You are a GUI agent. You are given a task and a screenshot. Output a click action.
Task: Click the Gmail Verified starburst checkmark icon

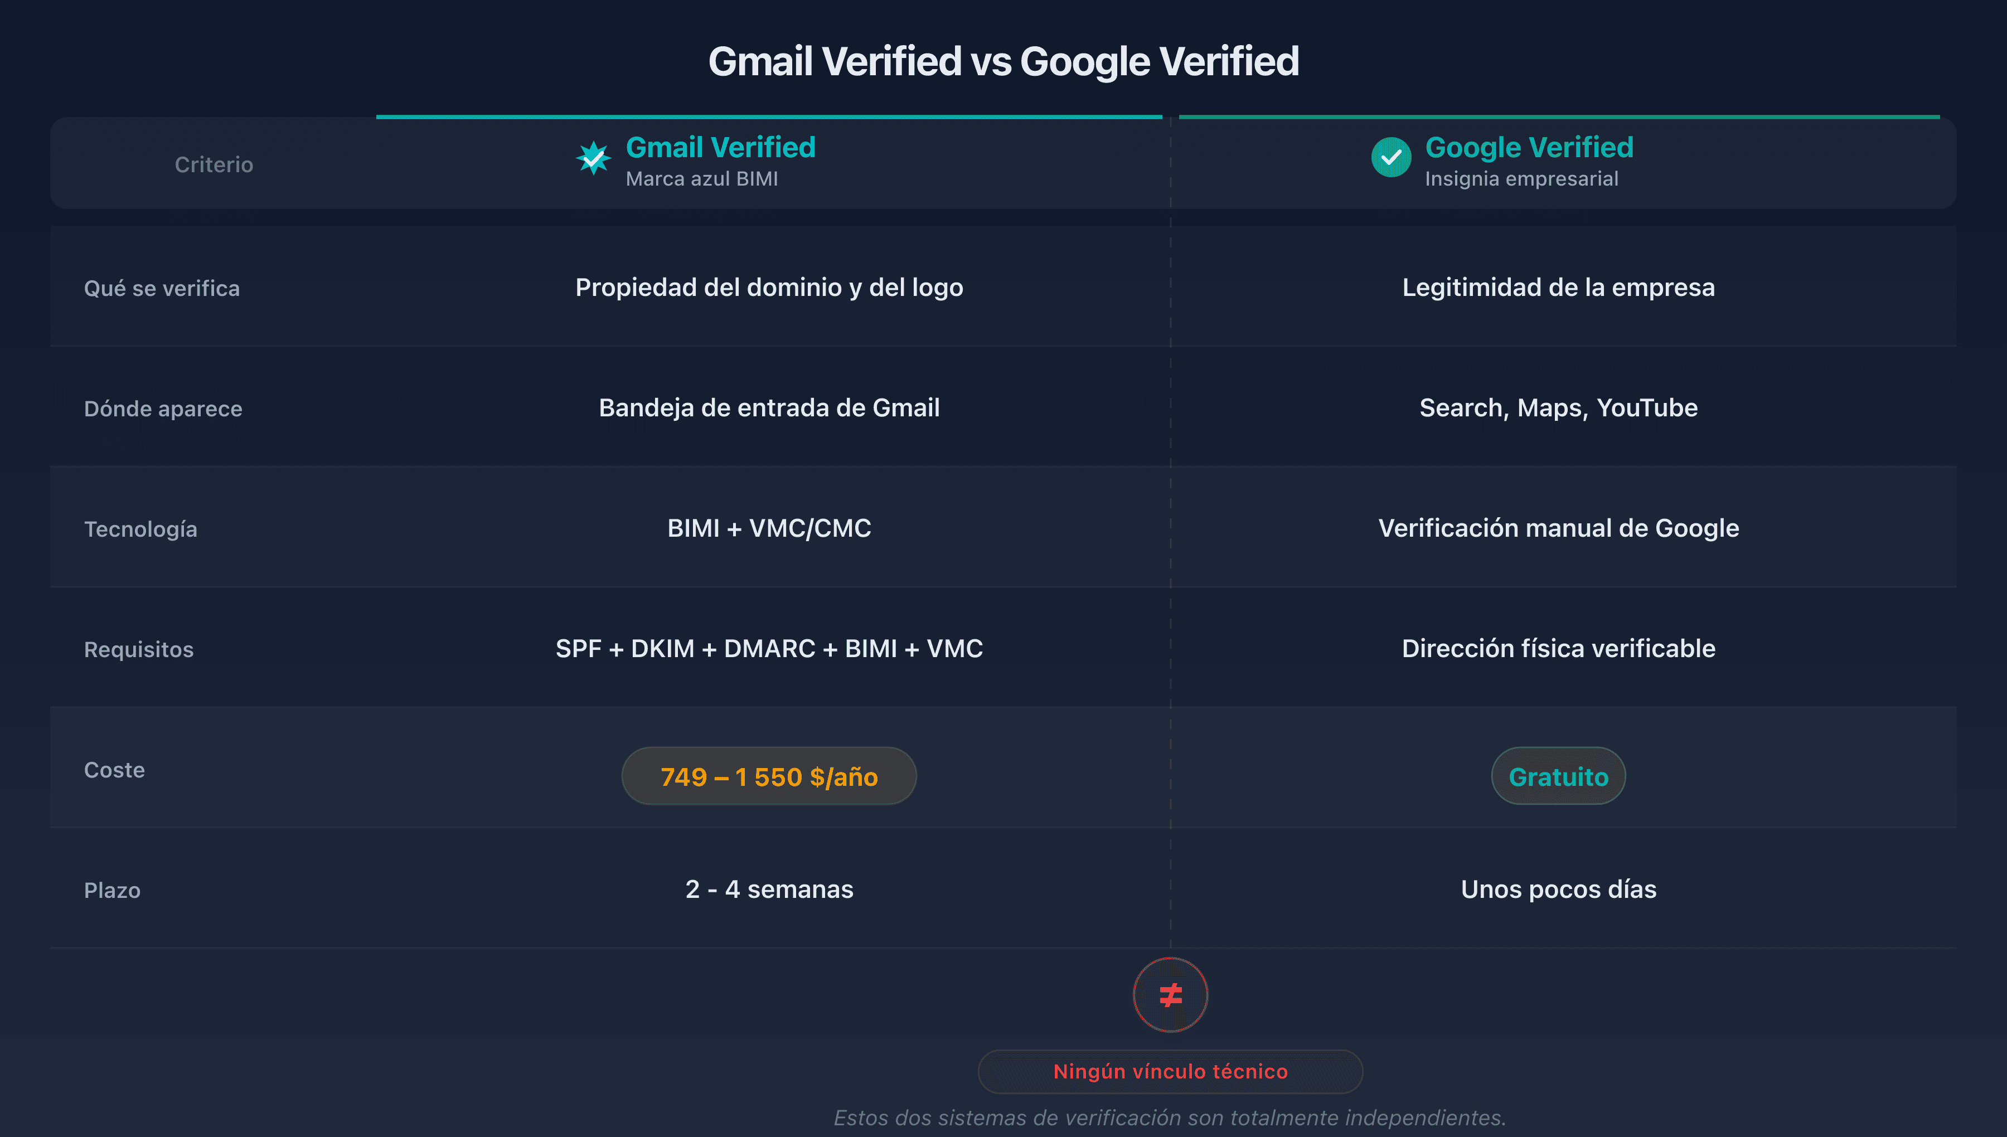tap(594, 158)
